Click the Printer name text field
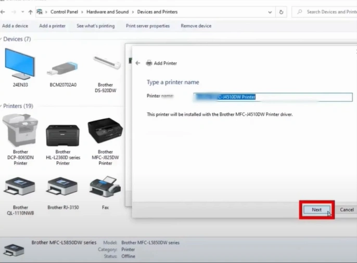This screenshot has height=263, width=357. click(273, 97)
